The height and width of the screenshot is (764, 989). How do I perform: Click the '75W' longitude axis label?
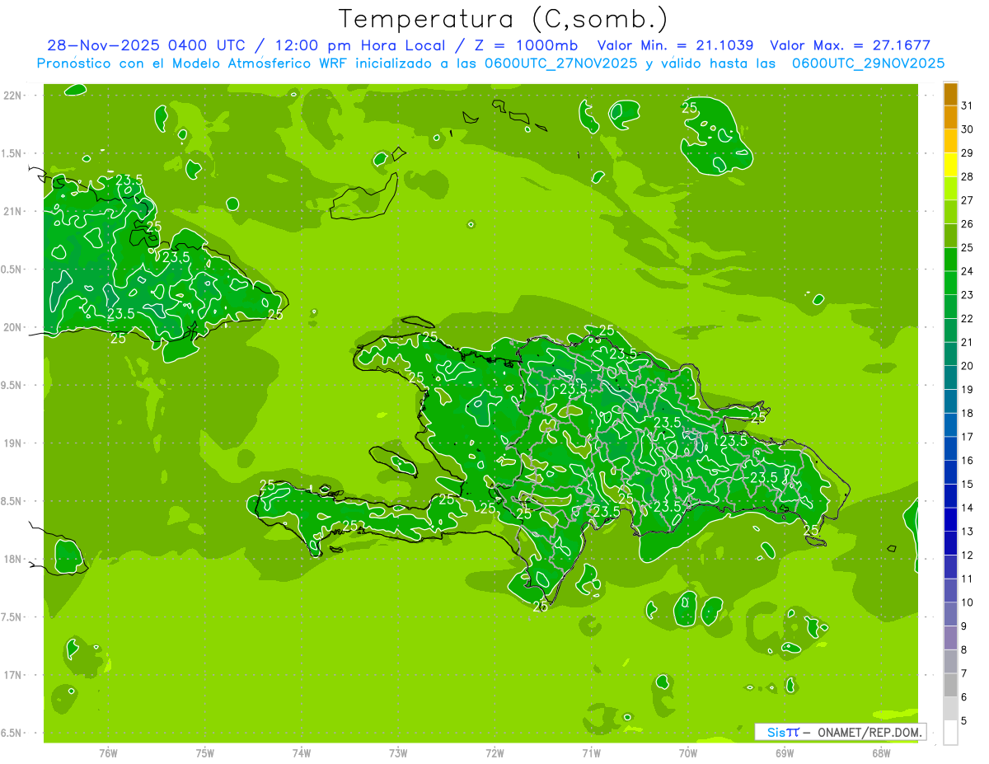(205, 753)
